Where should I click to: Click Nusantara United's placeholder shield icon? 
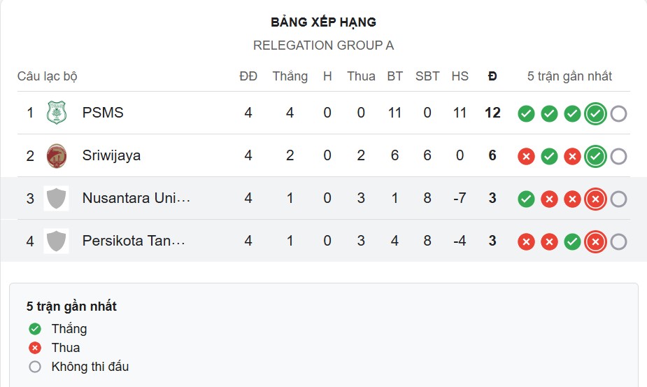(x=56, y=199)
